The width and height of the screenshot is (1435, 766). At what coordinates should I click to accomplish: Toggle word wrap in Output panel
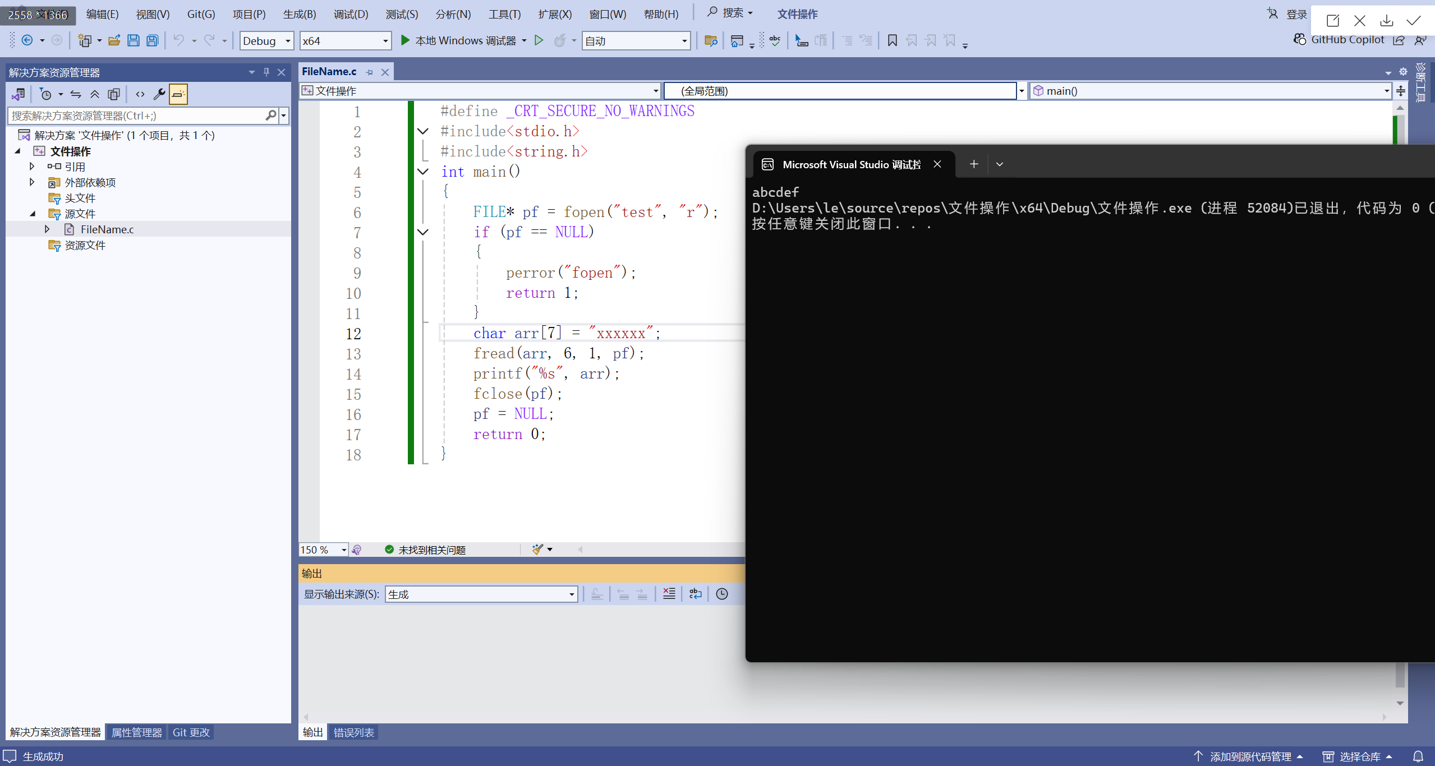point(696,594)
